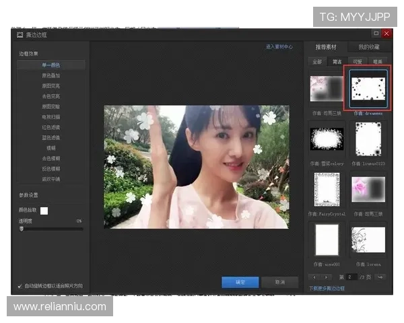Click the 确定 confirm button
This screenshot has width=404, height=323.
coord(240,282)
